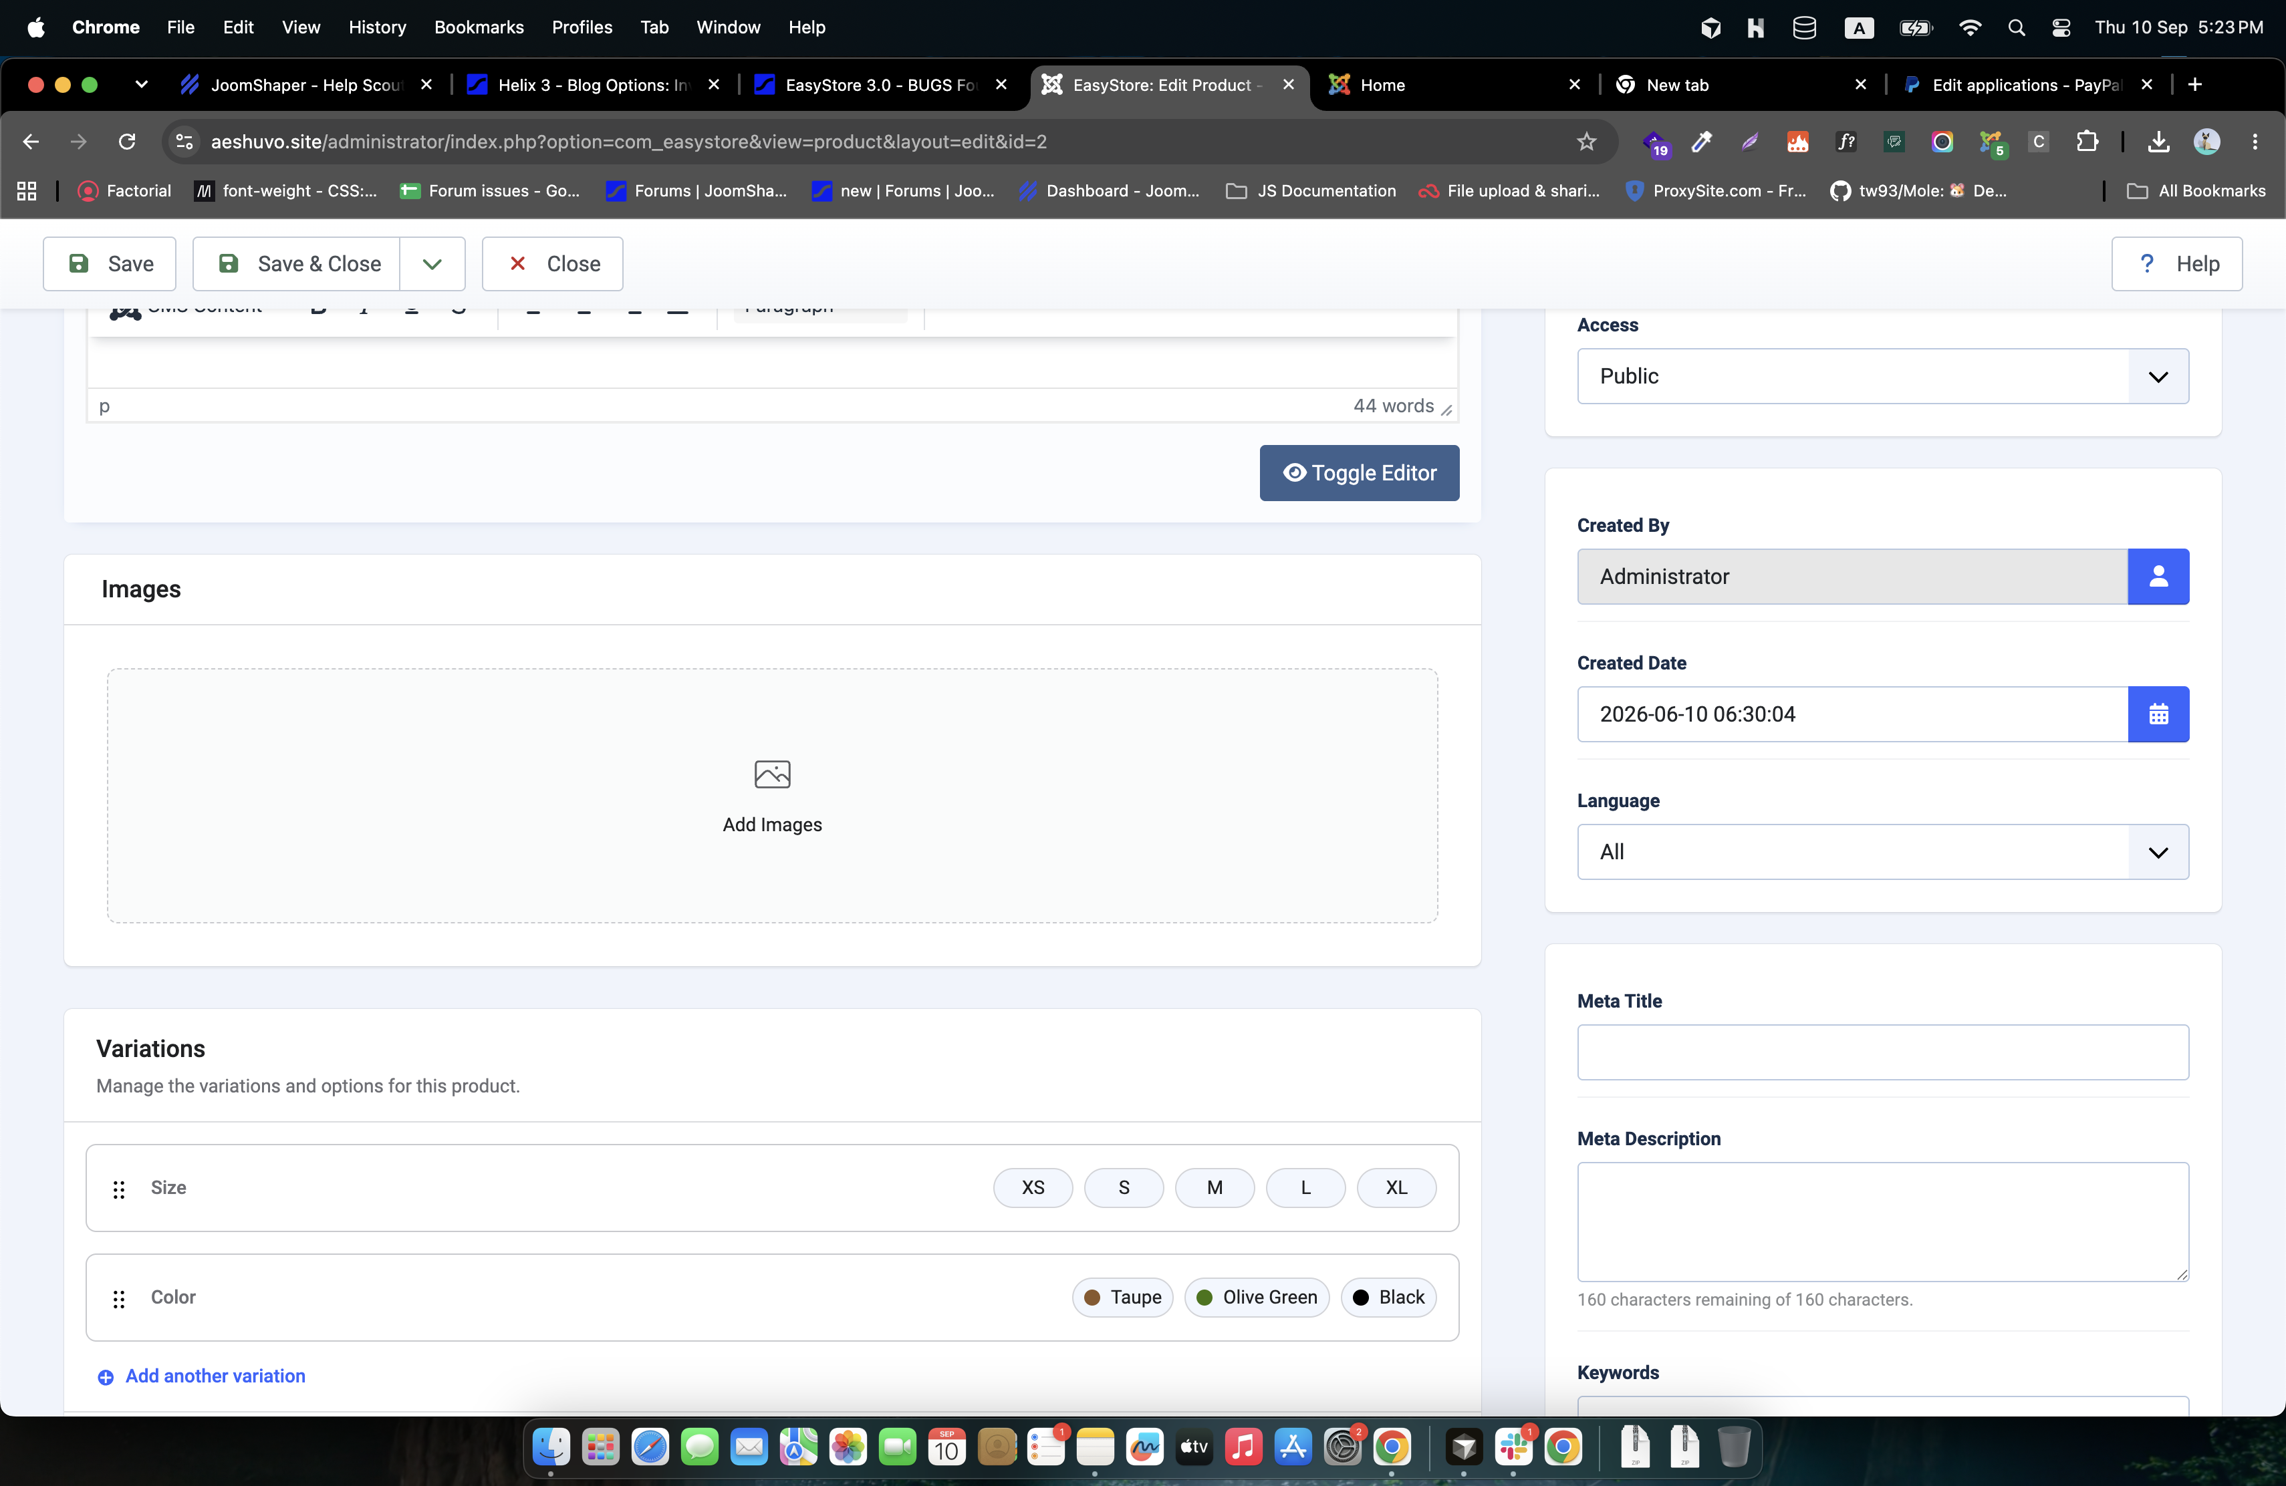Open Music app from the Dock
This screenshot has width=2286, height=1486.
pyautogui.click(x=1243, y=1447)
